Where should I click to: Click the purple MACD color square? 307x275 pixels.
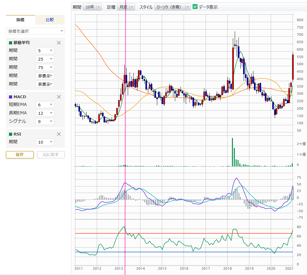click(x=10, y=97)
